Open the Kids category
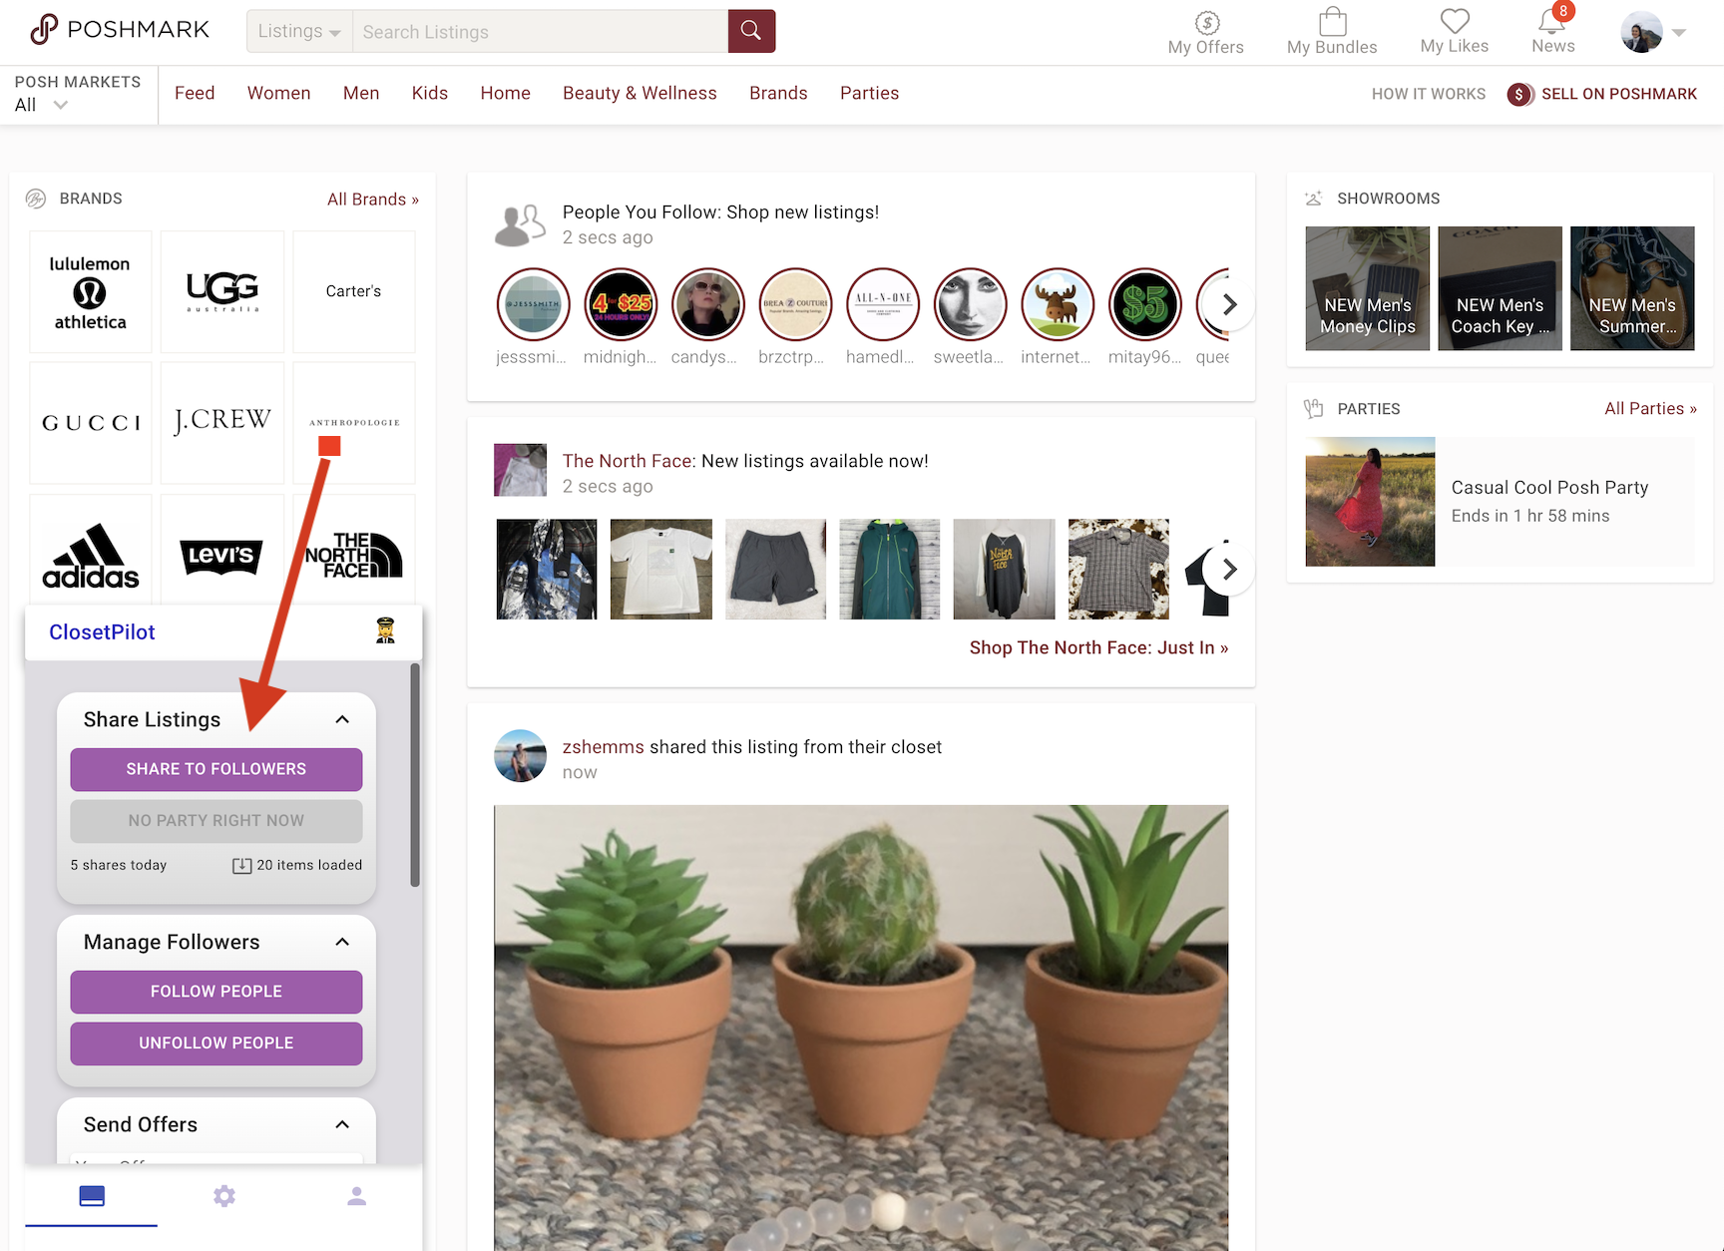This screenshot has width=1724, height=1251. coord(430,93)
